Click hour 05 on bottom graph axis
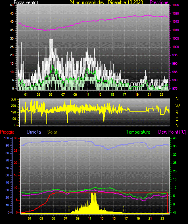 [x=53, y=218]
